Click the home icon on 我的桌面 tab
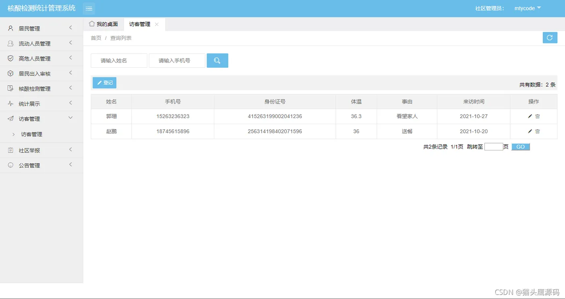The height and width of the screenshot is (299, 565). 92,24
